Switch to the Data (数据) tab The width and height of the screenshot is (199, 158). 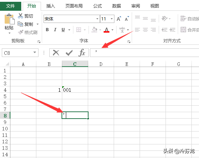pos(117,6)
